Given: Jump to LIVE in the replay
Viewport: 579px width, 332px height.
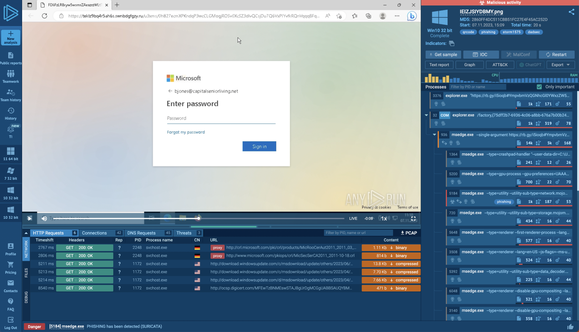Looking at the screenshot, I should (353, 218).
